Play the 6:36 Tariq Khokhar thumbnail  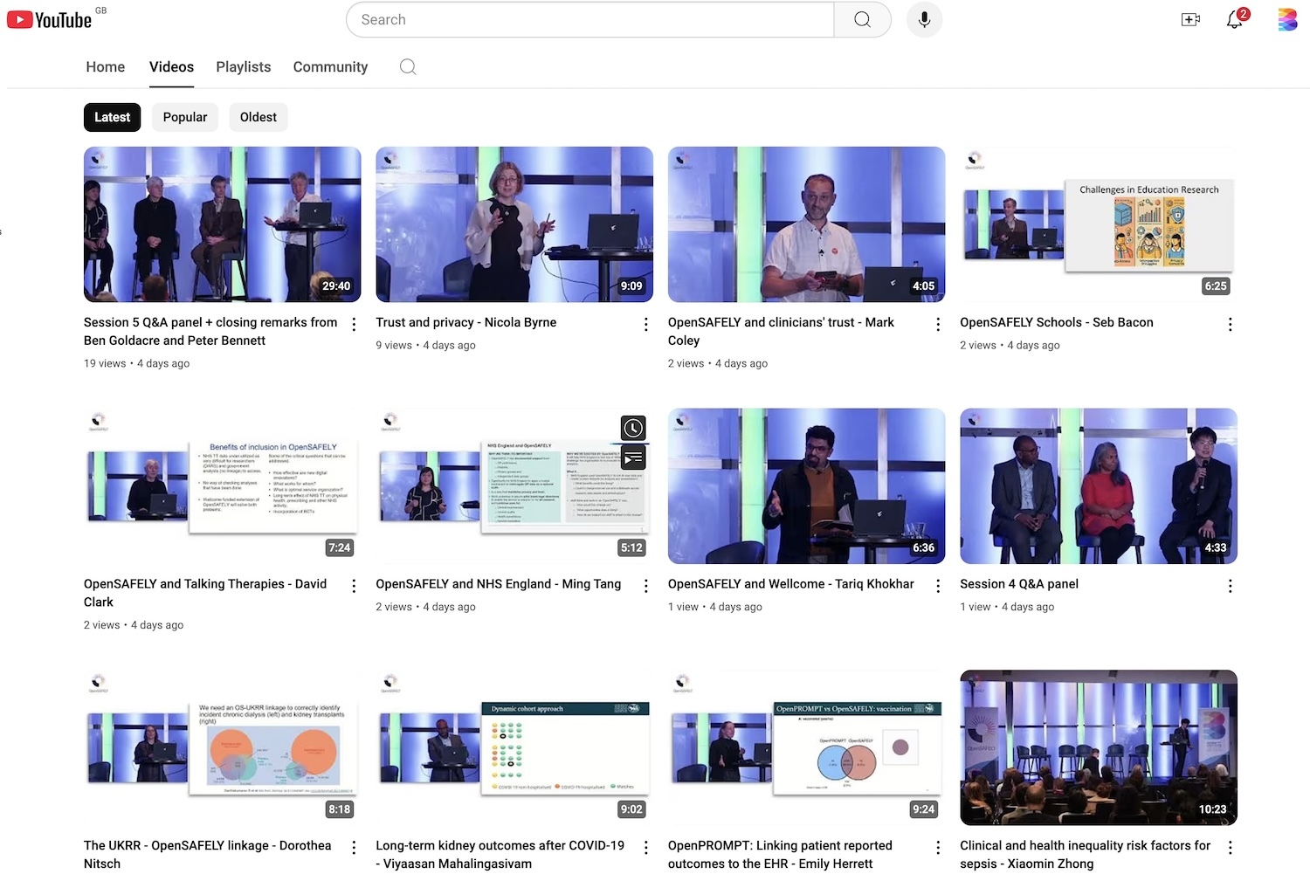click(x=806, y=486)
